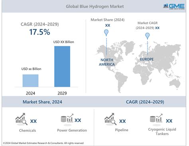Click the 'Market Share, 2024' section heading
189x146 pixels.
point(42,102)
